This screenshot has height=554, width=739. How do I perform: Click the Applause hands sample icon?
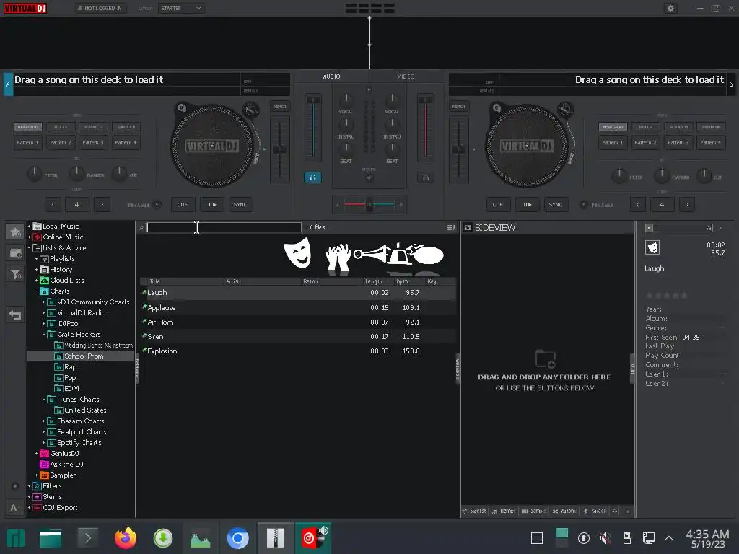[x=338, y=257]
